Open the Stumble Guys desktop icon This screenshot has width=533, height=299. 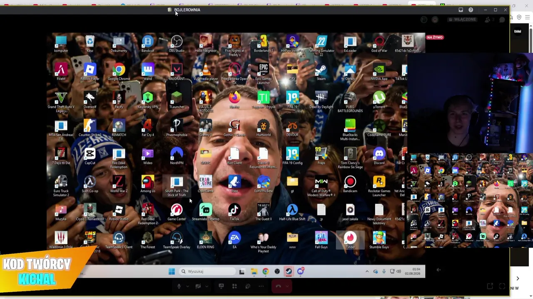click(379, 240)
